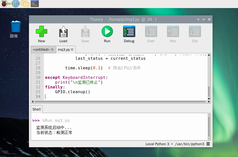
Task: Launch the web browser globe icon
Action: click(x=16, y=4)
